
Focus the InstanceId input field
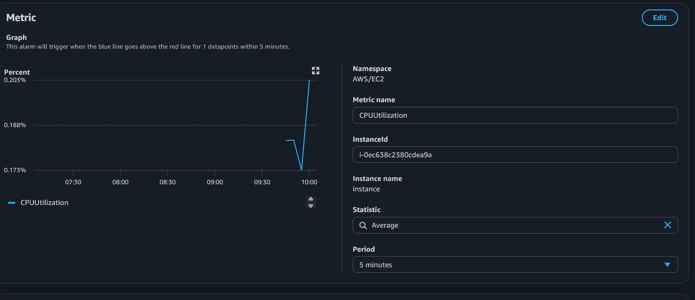[515, 155]
